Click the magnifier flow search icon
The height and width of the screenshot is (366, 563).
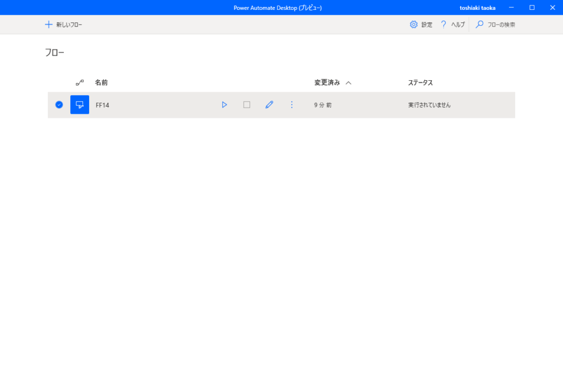[x=479, y=24]
